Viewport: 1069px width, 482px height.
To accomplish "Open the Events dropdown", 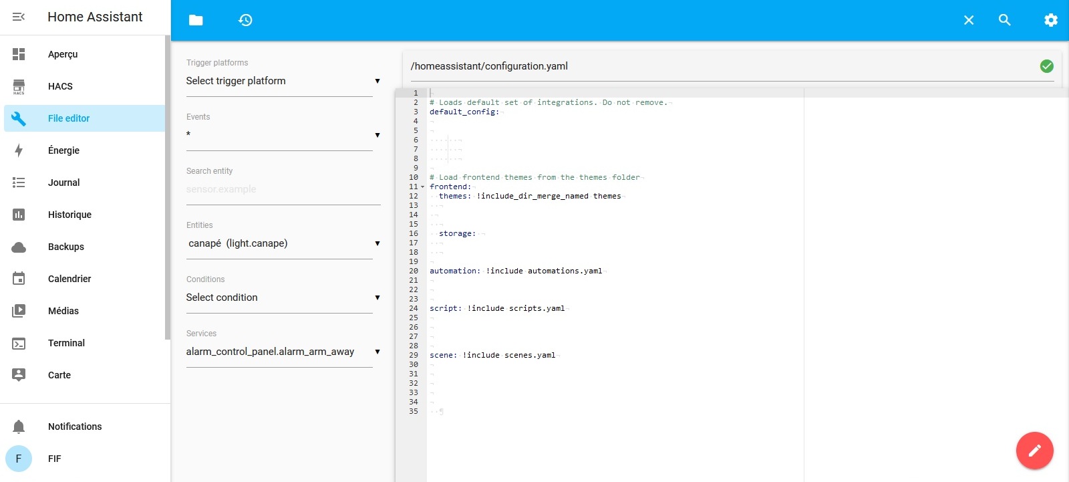I will pos(279,135).
